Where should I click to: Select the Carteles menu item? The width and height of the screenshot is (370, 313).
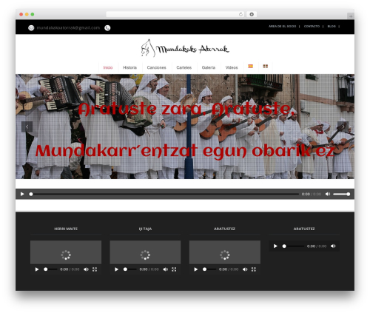[x=184, y=67]
